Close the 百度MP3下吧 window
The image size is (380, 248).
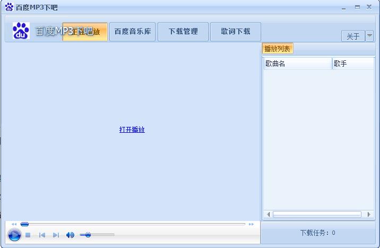click(369, 7)
